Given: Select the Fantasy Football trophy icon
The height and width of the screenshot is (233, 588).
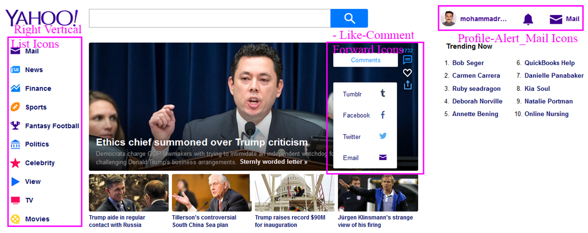Looking at the screenshot, I should click(x=15, y=126).
